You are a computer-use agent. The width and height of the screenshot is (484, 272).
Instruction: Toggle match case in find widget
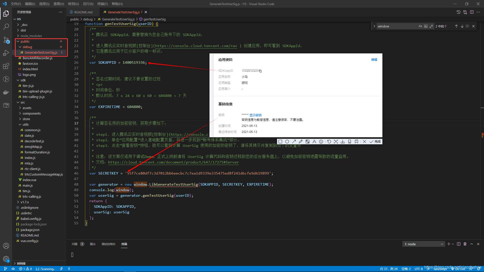pyautogui.click(x=420, y=26)
